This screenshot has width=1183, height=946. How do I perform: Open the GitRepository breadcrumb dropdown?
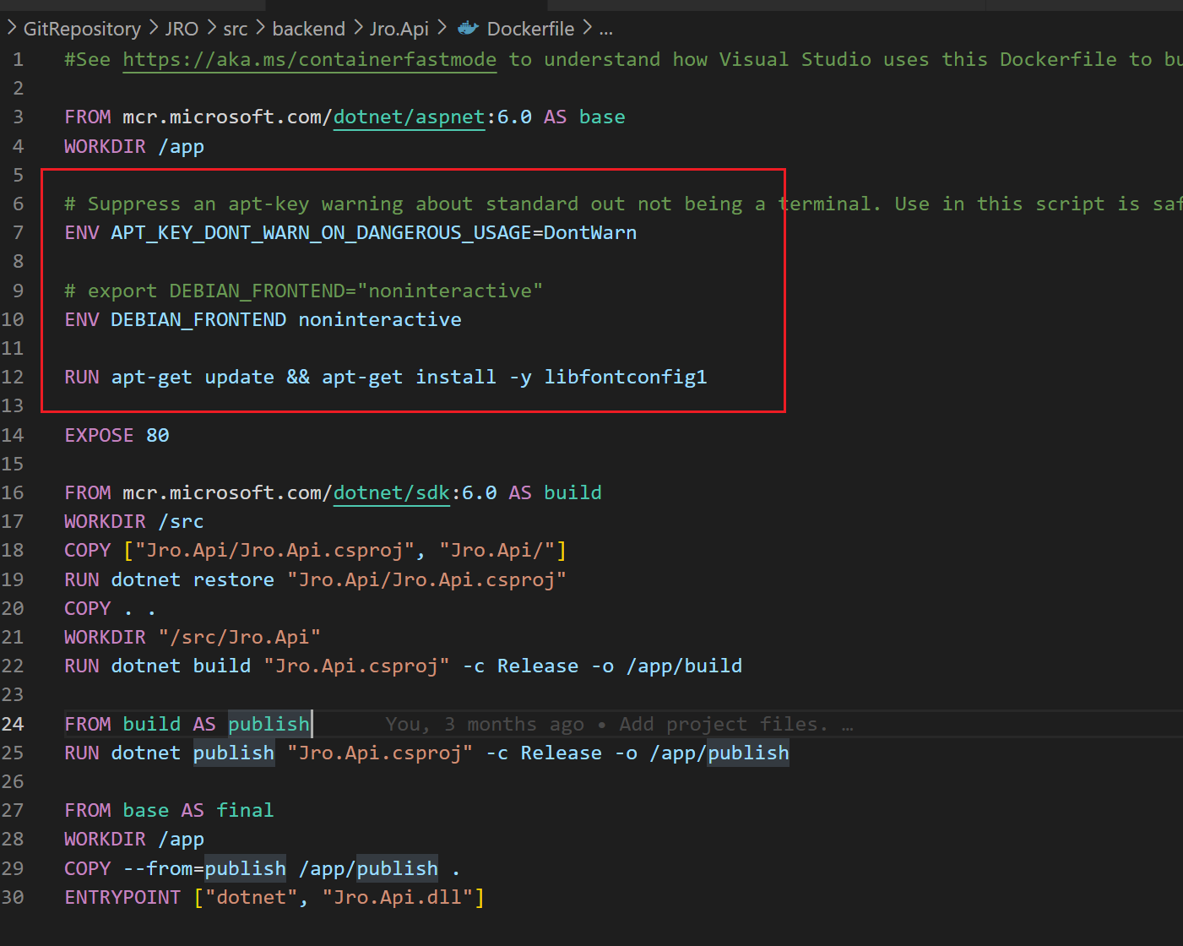(x=82, y=28)
